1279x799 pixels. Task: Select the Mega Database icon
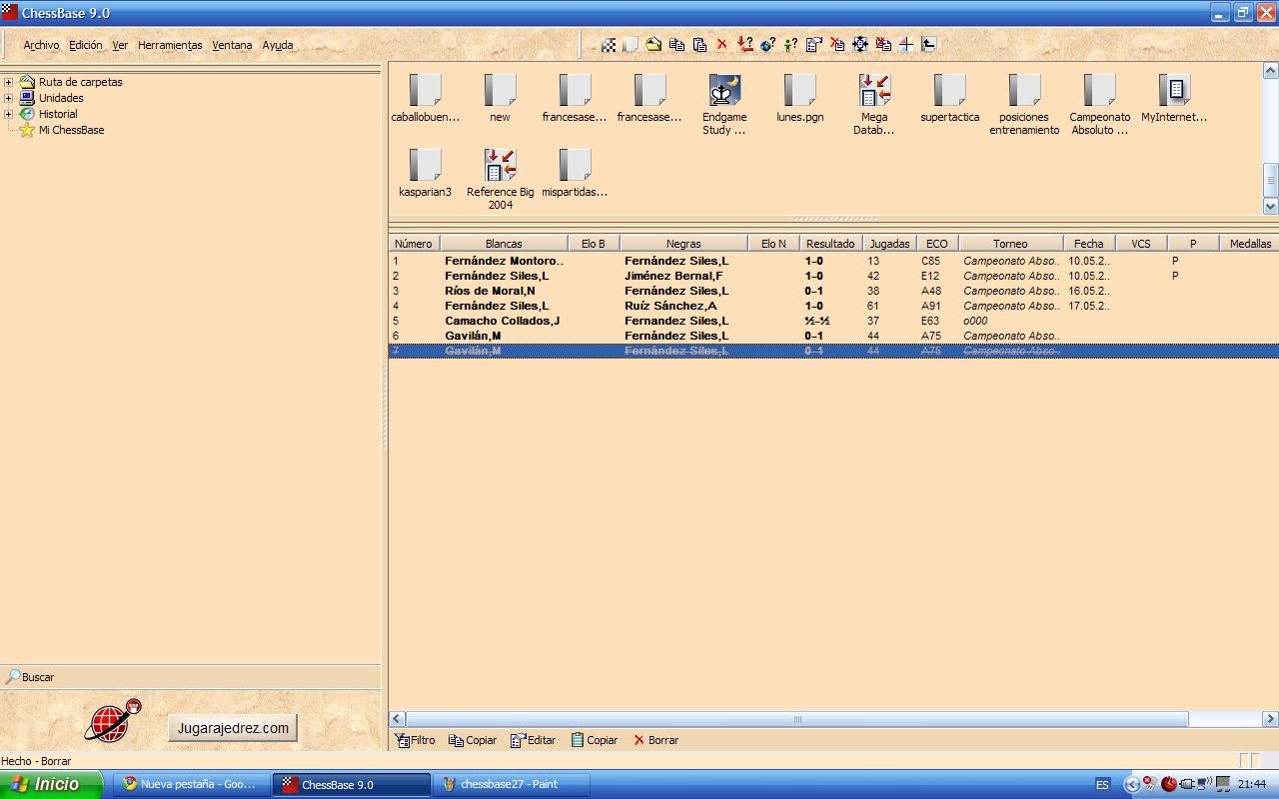click(874, 104)
